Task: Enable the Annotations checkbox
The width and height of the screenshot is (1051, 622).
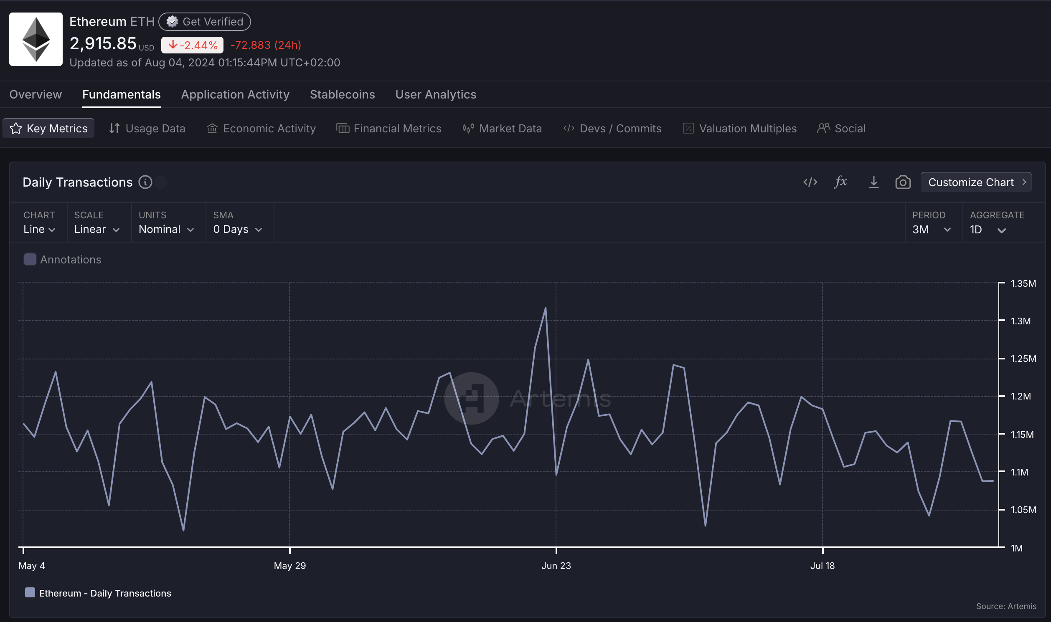Action: [x=30, y=260]
